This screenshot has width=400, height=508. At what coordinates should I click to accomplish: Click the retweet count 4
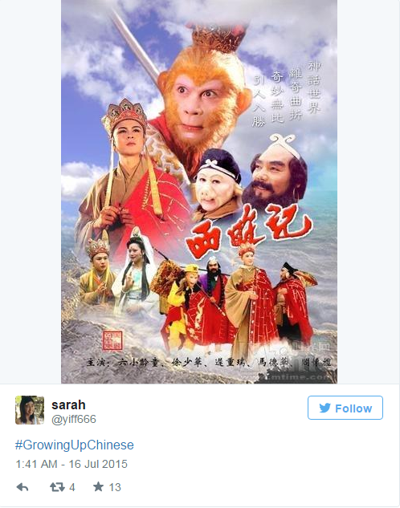pyautogui.click(x=72, y=487)
